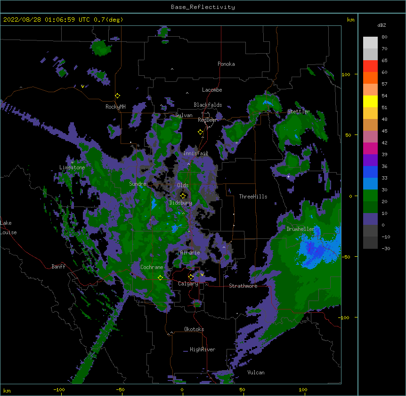The height and width of the screenshot is (396, 406).
Task: Click the yellow V marker northwest of RockyMH
Action: [x=82, y=87]
